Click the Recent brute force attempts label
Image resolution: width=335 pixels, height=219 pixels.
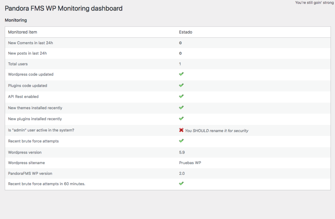click(x=33, y=141)
